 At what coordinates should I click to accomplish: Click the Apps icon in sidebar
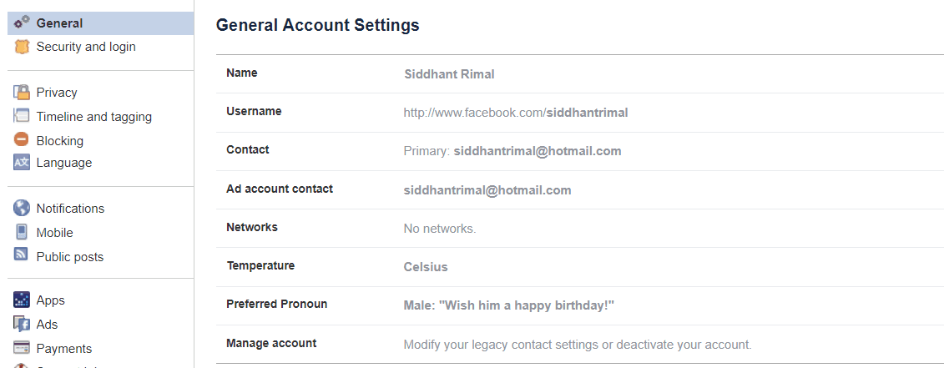click(22, 300)
